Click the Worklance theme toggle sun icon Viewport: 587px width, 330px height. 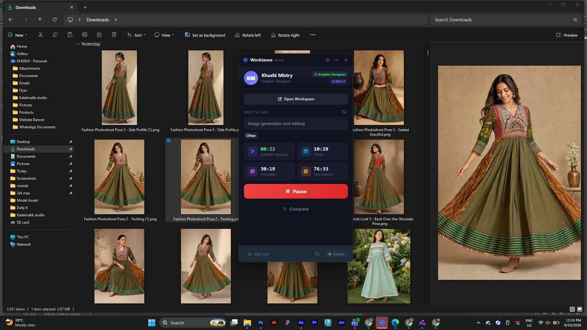pos(327,60)
